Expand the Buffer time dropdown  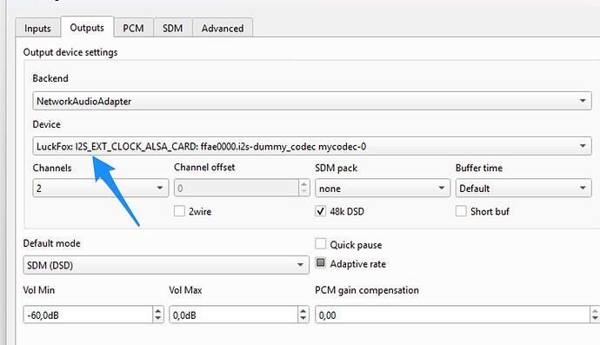[523, 189]
